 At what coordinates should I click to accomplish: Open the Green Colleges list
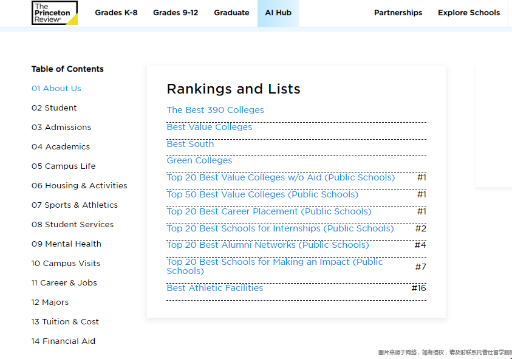click(x=200, y=160)
